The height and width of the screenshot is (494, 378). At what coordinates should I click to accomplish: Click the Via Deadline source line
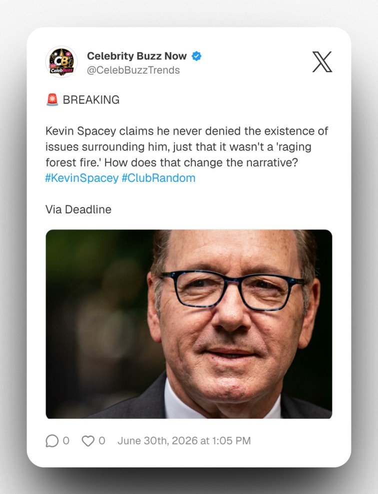coord(78,209)
